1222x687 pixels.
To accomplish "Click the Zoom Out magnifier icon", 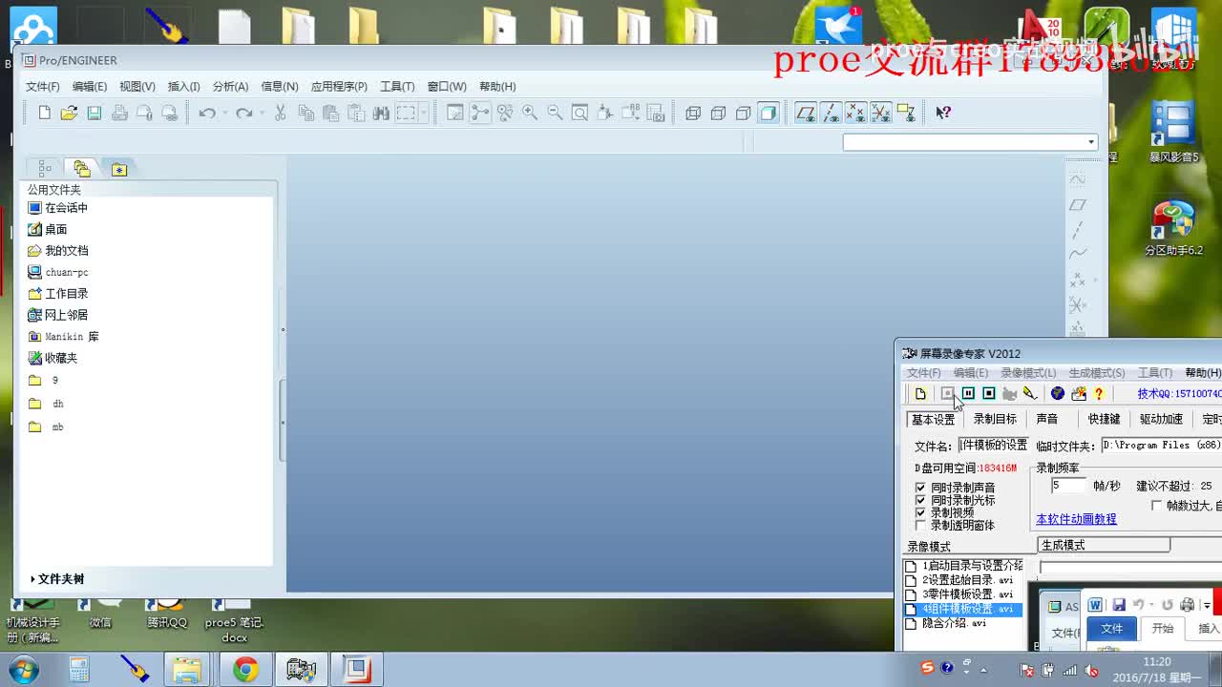I will 555,113.
